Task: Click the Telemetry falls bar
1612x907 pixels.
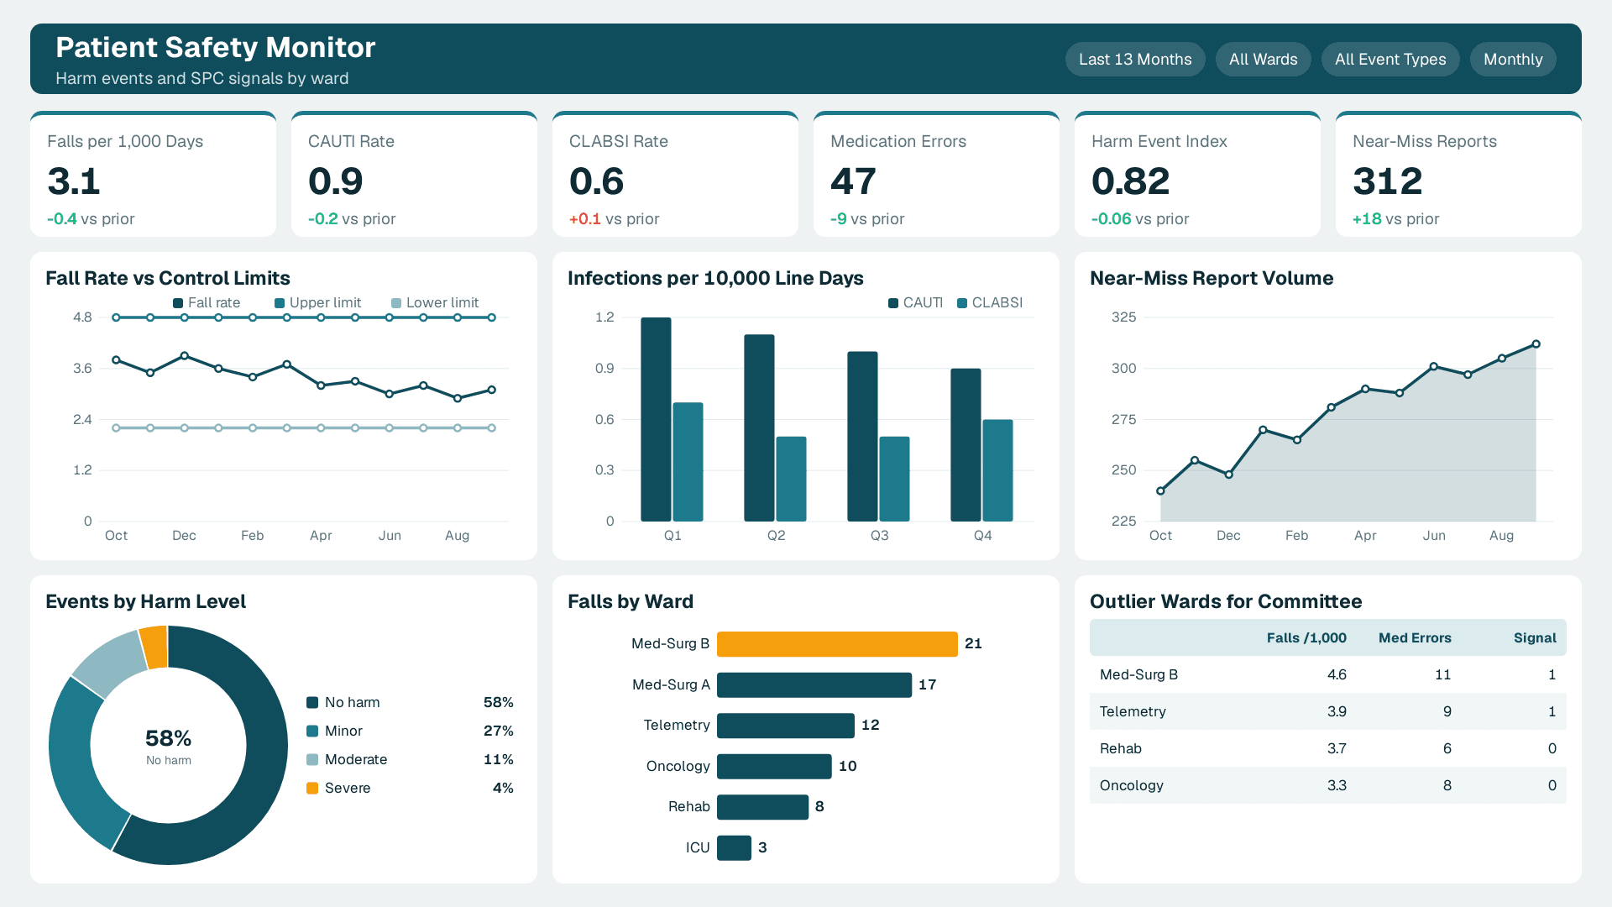Action: pyautogui.click(x=786, y=726)
